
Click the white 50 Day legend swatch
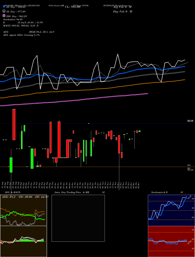coord(4,11)
